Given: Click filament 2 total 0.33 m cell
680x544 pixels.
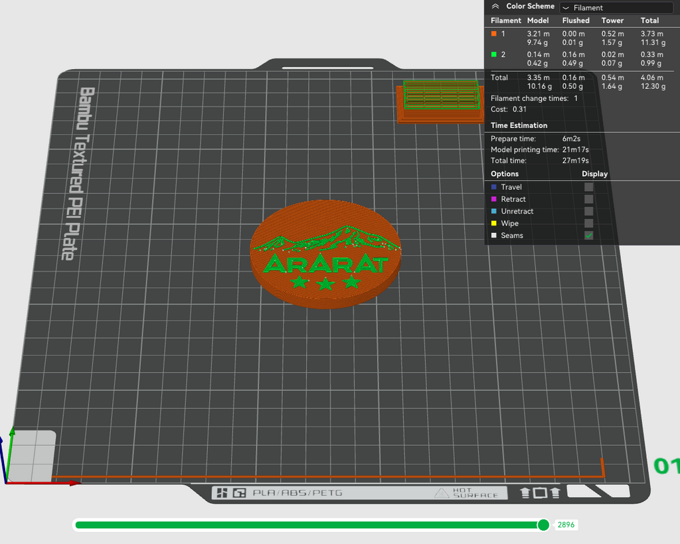Looking at the screenshot, I should click(652, 54).
